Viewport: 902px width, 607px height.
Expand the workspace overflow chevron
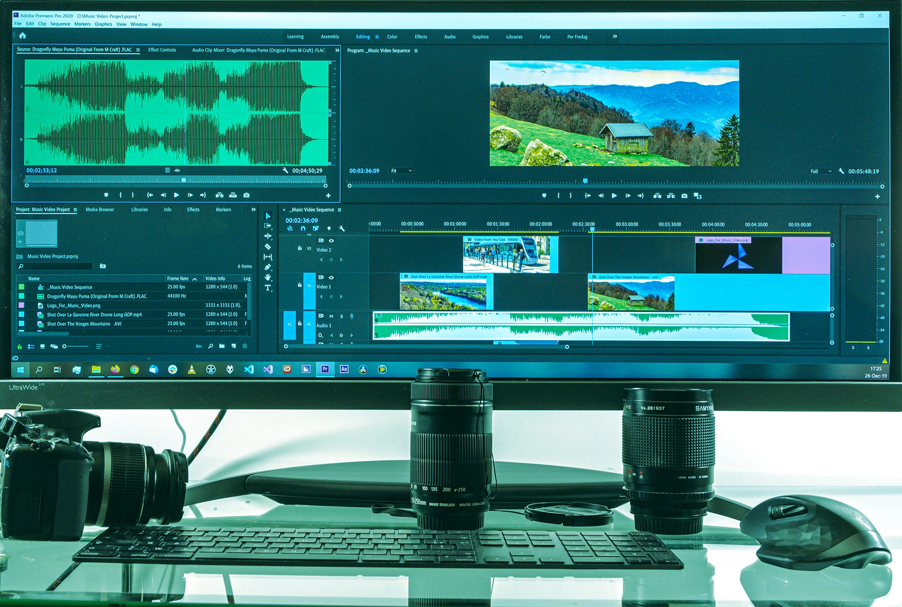click(x=615, y=37)
